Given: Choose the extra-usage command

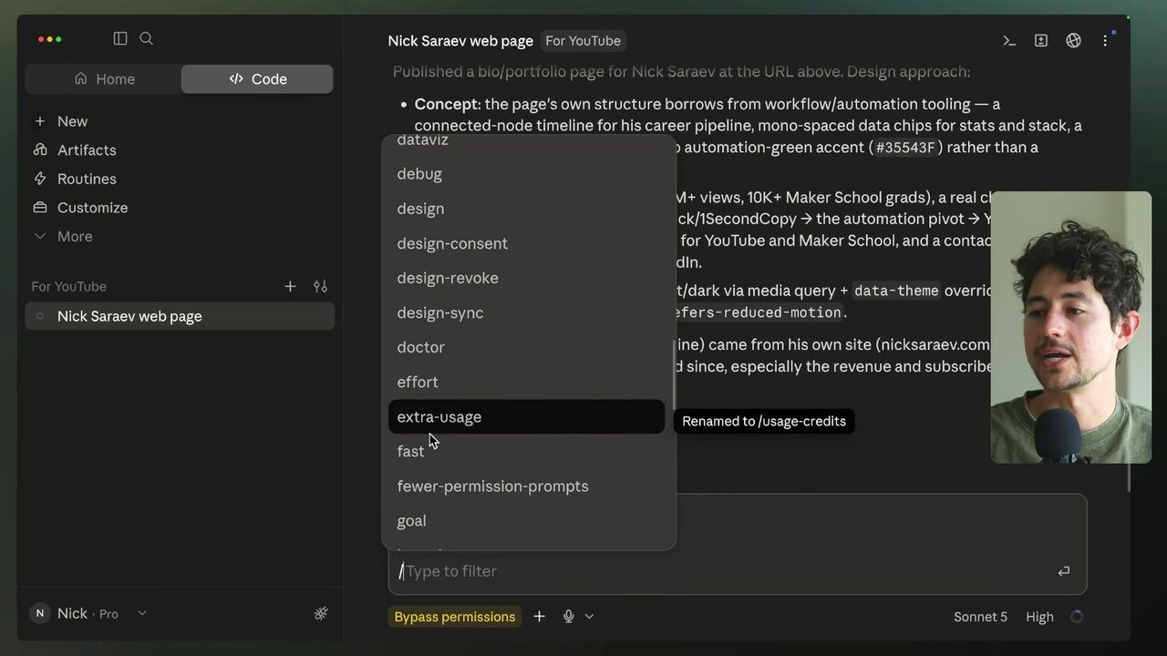Looking at the screenshot, I should [527, 416].
